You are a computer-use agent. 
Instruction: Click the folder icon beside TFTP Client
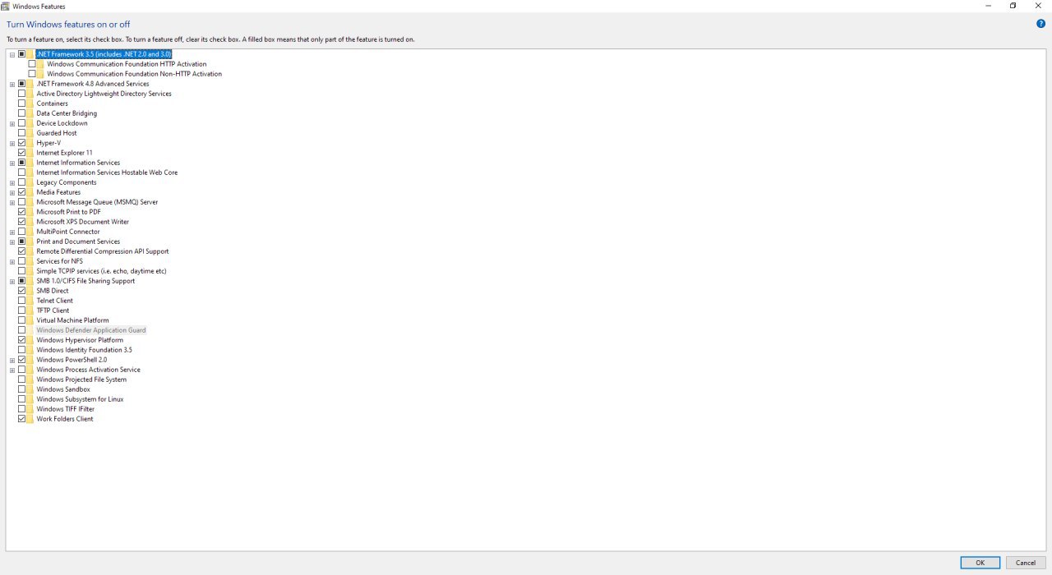pos(31,310)
